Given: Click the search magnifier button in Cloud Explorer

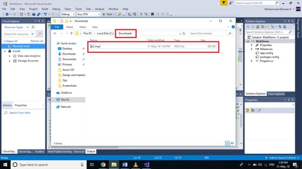Looking at the screenshot, I should [x=39, y=34].
